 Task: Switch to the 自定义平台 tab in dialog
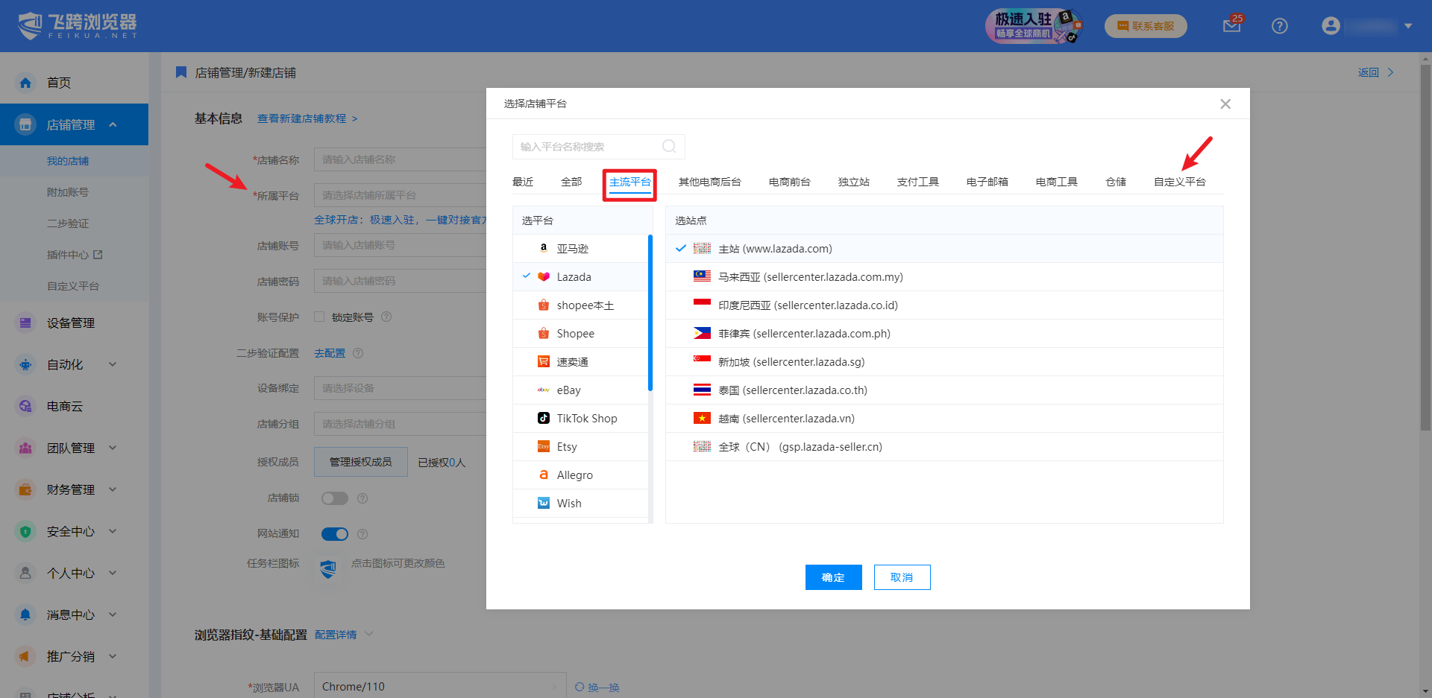pos(1180,182)
